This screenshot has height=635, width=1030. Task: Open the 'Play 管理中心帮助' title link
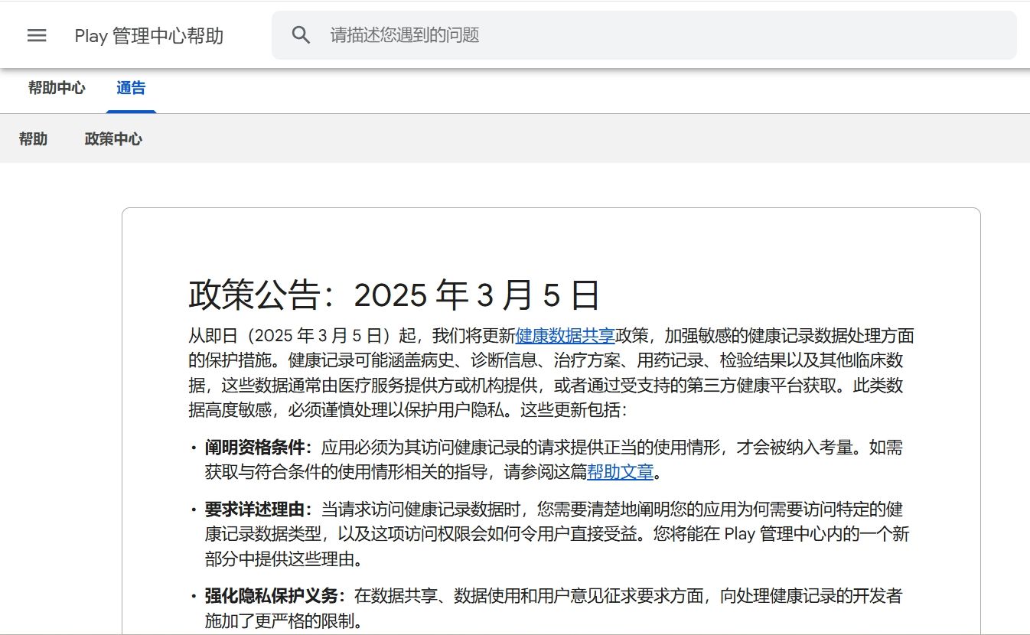pyautogui.click(x=149, y=36)
